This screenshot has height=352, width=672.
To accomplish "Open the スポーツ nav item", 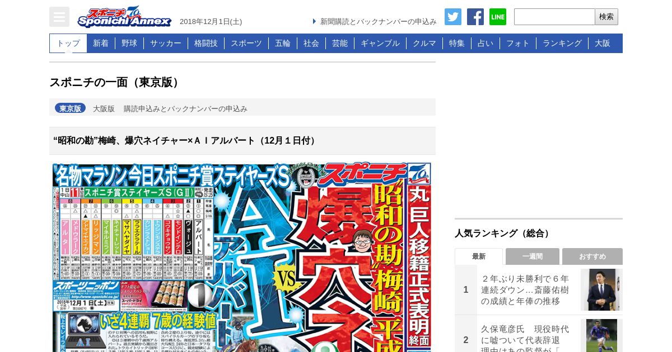I will pyautogui.click(x=246, y=43).
